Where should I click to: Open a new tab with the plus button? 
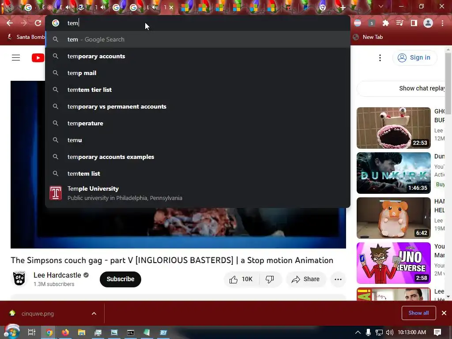tap(343, 8)
